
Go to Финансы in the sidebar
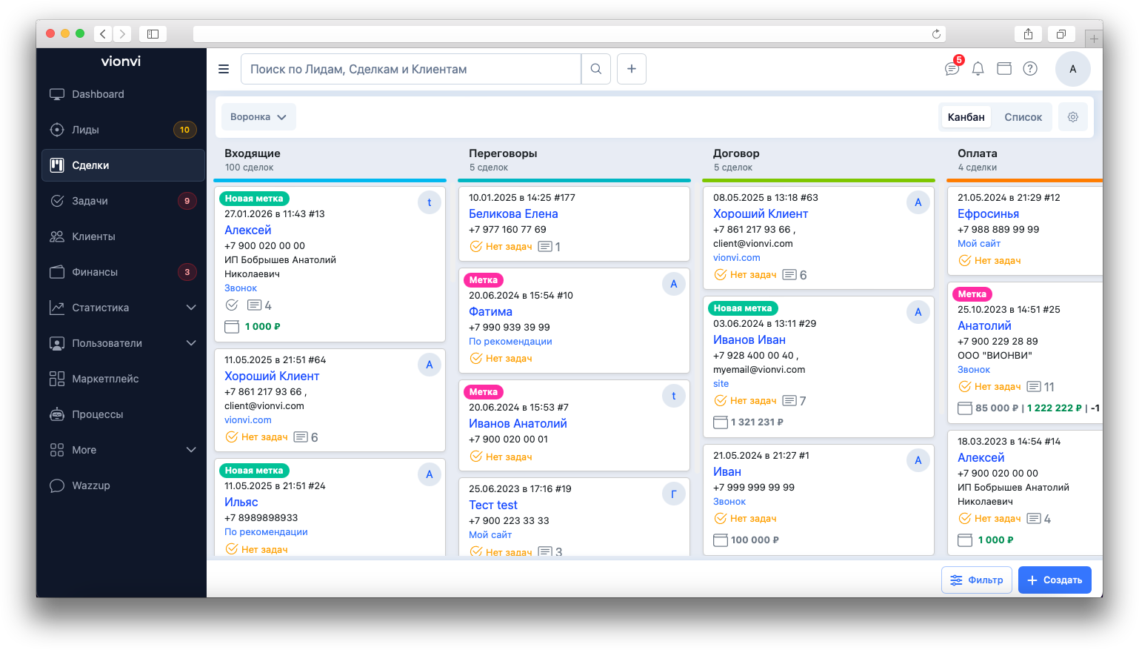pos(95,272)
